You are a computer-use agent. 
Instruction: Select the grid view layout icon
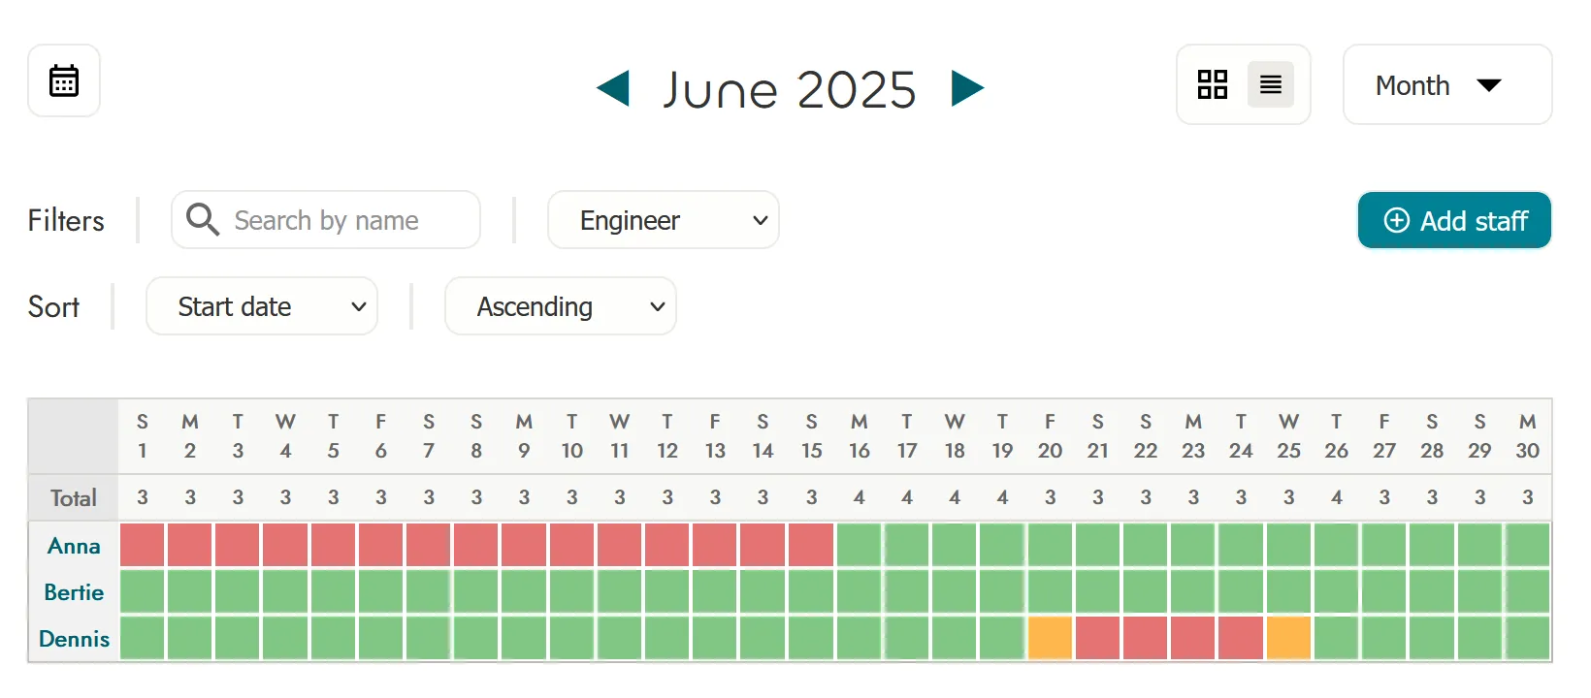click(x=1212, y=84)
